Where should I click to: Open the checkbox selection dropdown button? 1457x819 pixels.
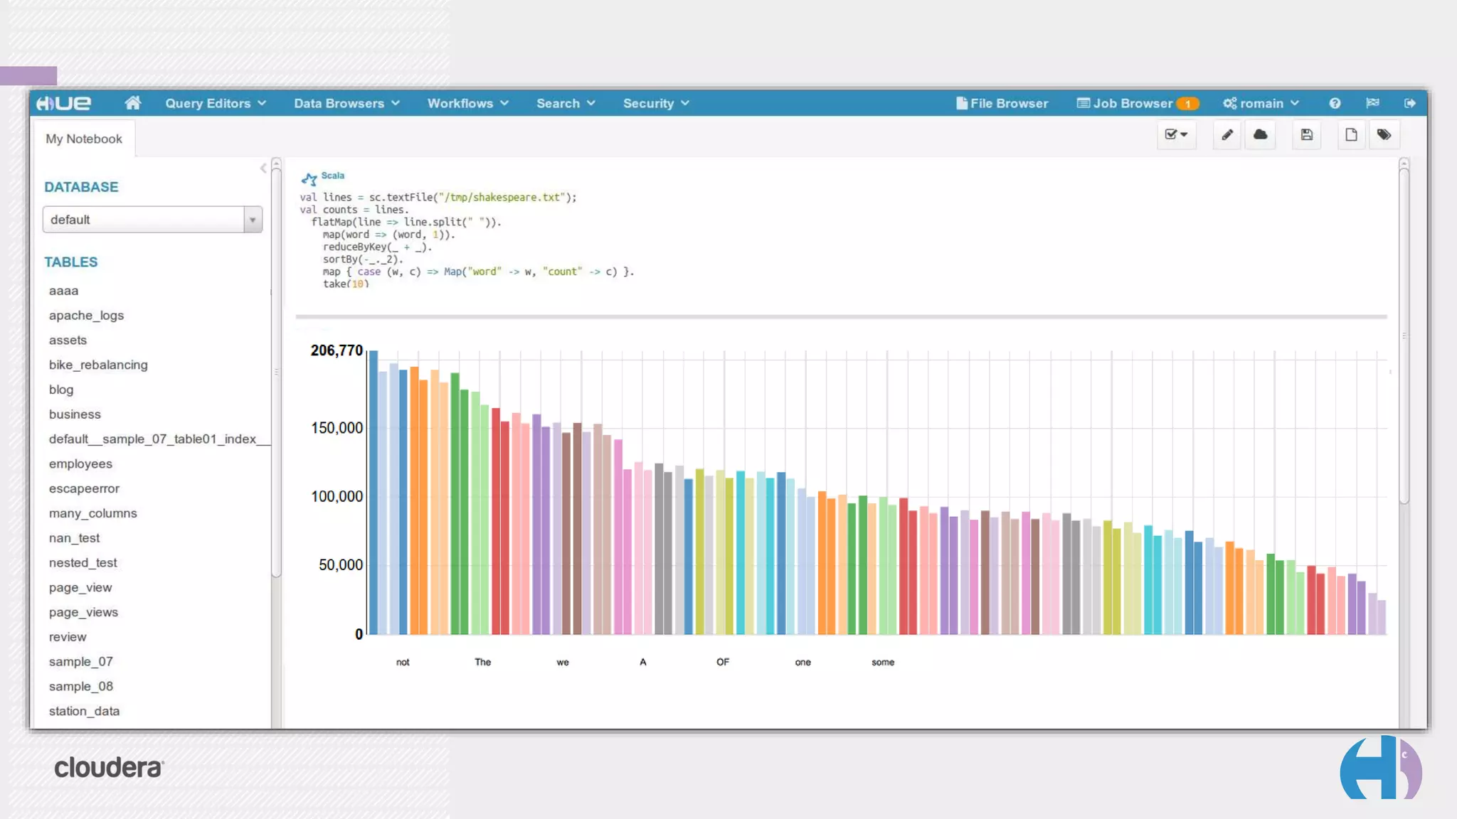(x=1176, y=135)
